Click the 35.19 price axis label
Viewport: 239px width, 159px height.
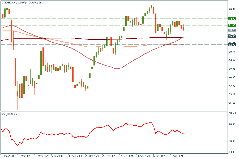232,103
